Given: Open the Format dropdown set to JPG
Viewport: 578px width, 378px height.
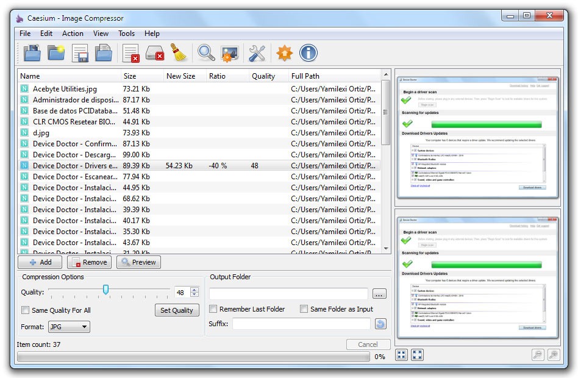Looking at the screenshot, I should [x=69, y=327].
